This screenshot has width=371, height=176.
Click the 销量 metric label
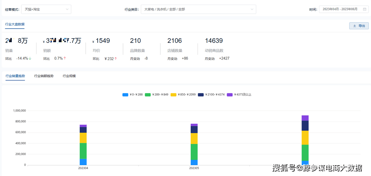pyautogui.click(x=9, y=51)
